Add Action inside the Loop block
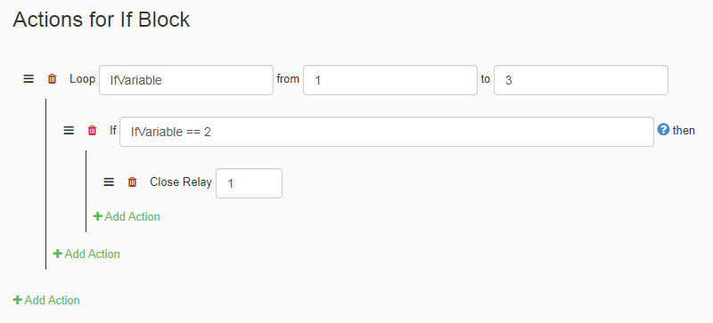The height and width of the screenshot is (323, 713). [86, 254]
